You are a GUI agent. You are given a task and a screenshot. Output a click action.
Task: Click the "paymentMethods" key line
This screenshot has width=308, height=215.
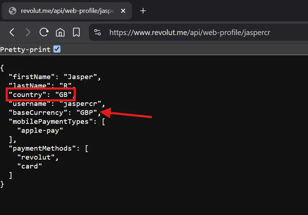[x=48, y=148]
